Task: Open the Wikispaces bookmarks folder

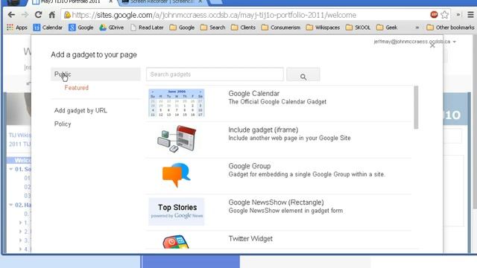Action: (x=323, y=28)
